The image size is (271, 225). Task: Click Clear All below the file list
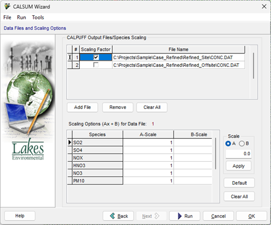[152, 107]
